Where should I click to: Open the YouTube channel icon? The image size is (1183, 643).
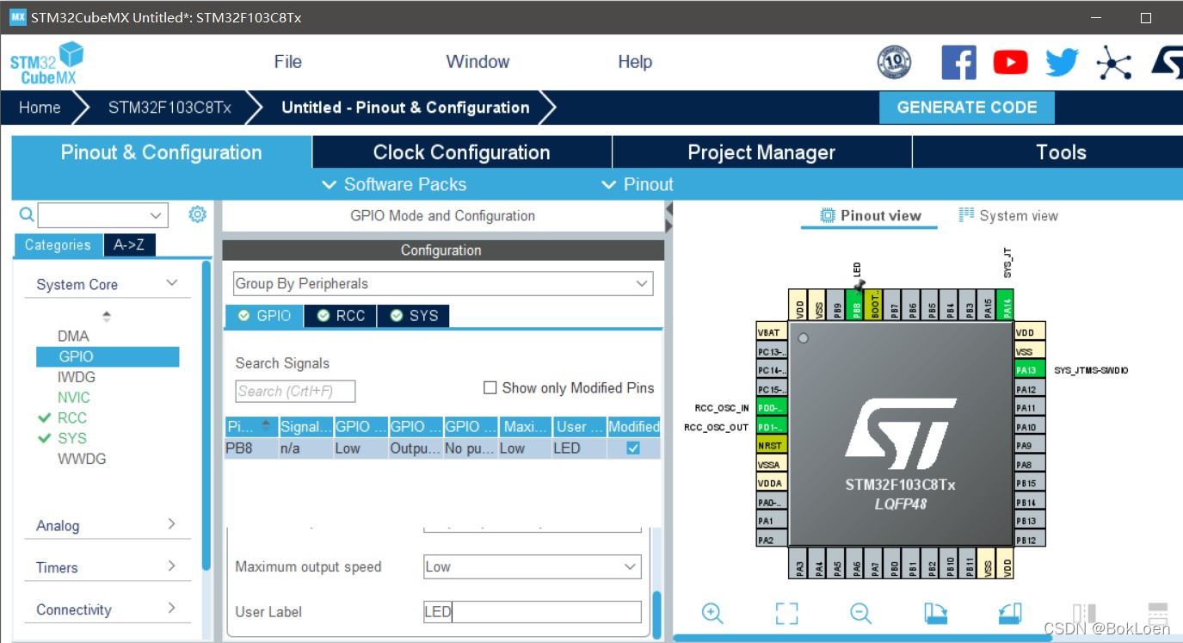point(1010,62)
